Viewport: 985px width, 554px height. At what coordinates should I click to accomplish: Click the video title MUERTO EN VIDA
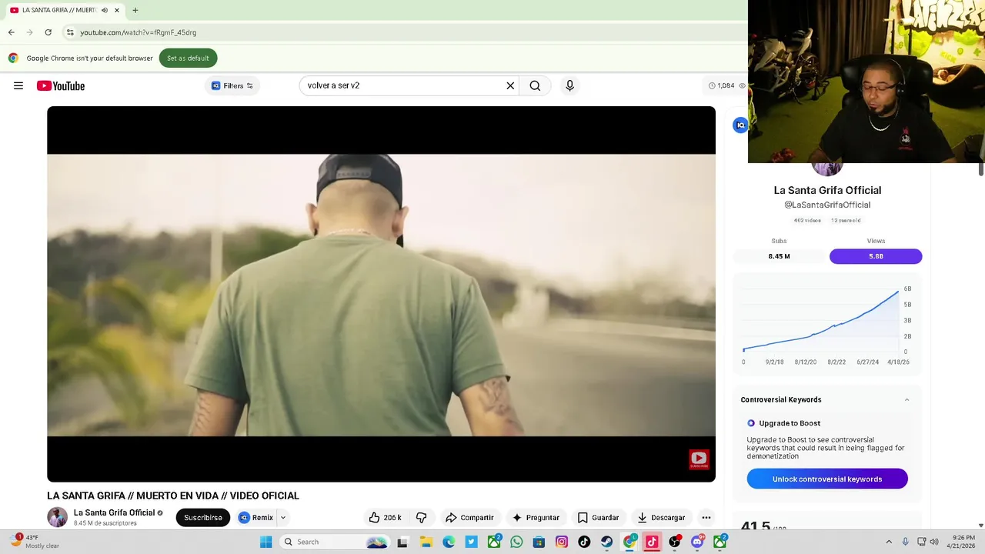(173, 496)
